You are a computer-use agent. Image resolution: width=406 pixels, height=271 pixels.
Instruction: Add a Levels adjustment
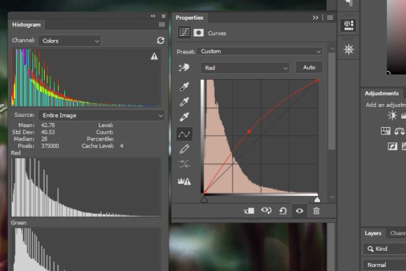pyautogui.click(x=403, y=116)
